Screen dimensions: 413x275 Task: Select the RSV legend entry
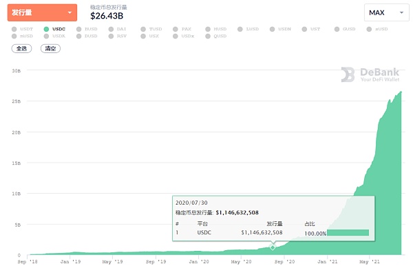click(118, 36)
